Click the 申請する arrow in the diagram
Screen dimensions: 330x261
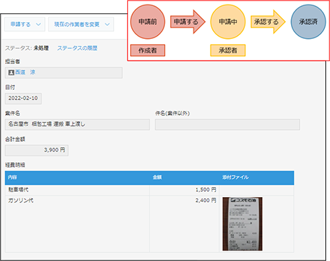coord(187,22)
